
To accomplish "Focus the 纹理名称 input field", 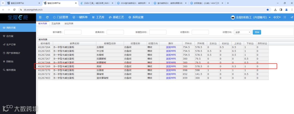I will coord(200,32).
